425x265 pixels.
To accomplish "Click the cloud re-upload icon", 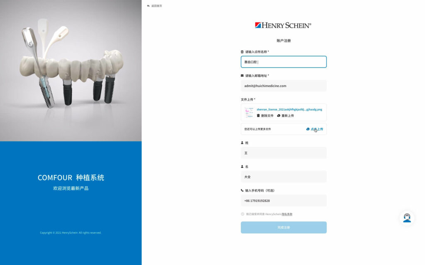I will (x=278, y=116).
